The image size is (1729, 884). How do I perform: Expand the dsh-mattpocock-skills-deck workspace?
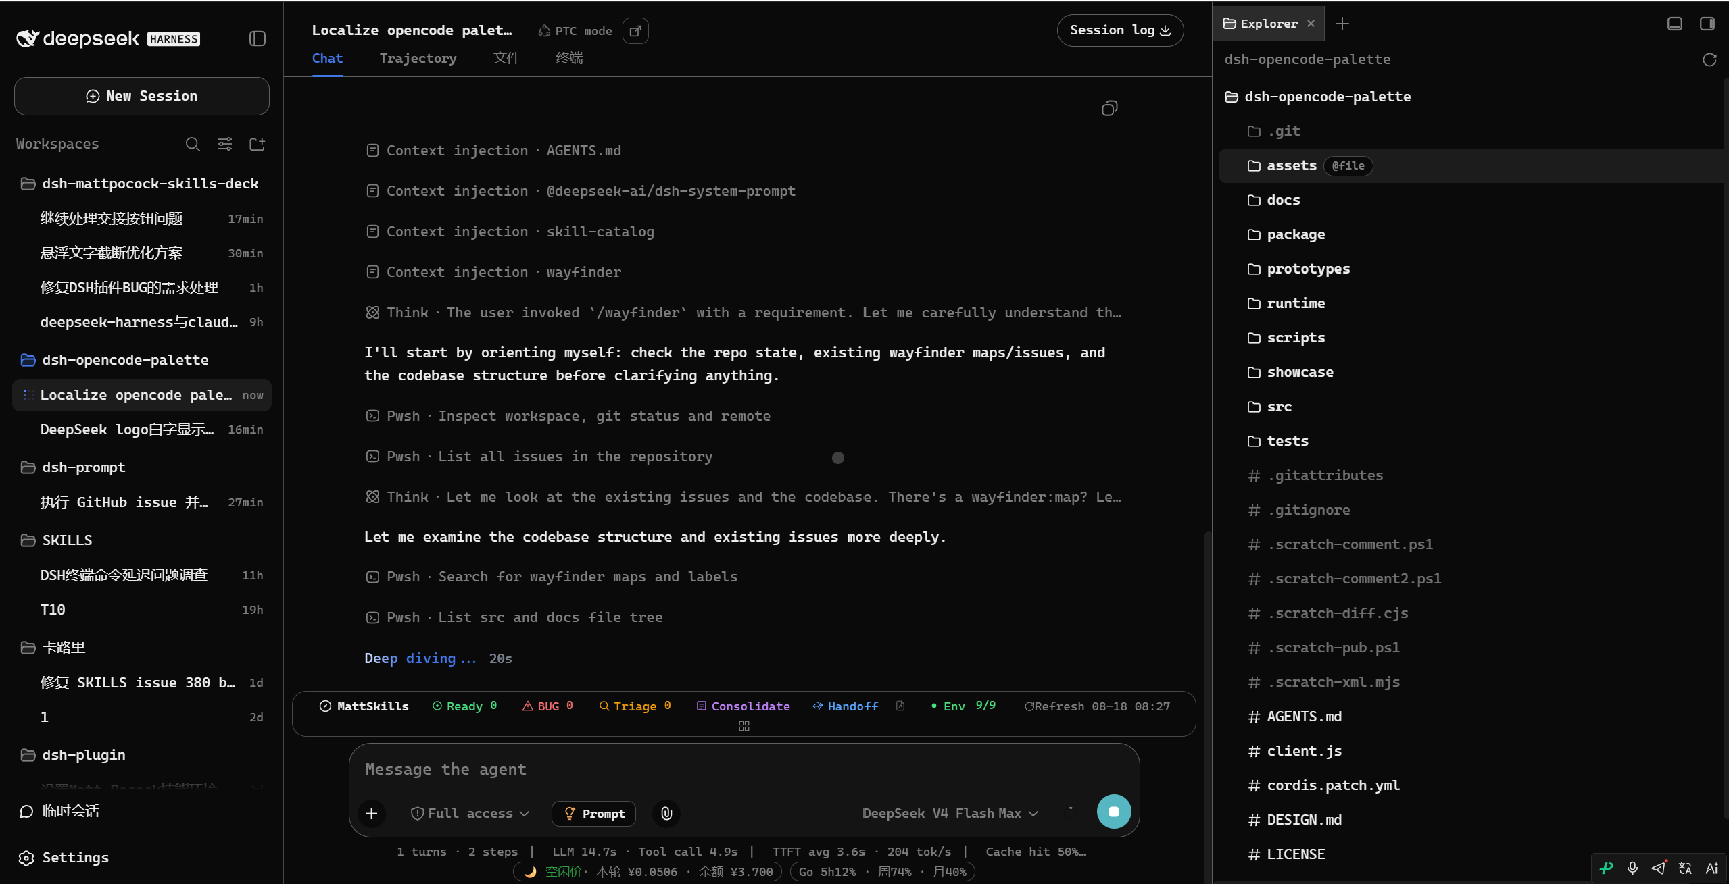pyautogui.click(x=141, y=184)
